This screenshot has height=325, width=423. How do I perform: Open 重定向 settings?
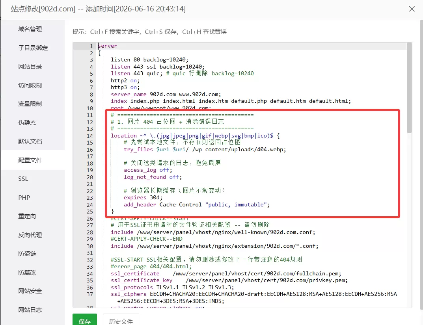(27, 216)
